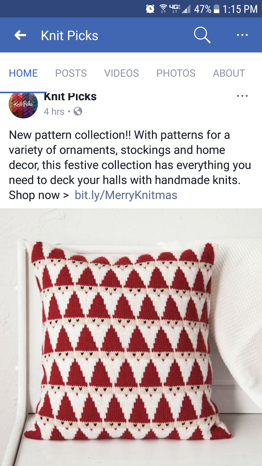Switch to the ABOUT tab
Viewport: 262px width, 466px height.
[229, 73]
